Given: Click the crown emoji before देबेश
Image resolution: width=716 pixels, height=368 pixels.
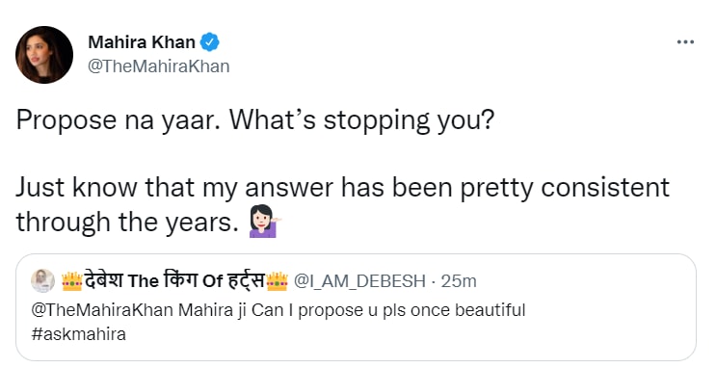Looking at the screenshot, I should [x=72, y=280].
